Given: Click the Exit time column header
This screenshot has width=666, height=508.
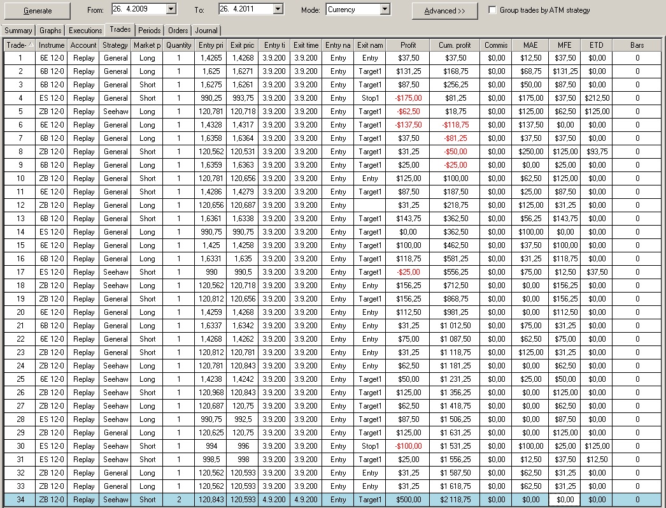Looking at the screenshot, I should 306,45.
